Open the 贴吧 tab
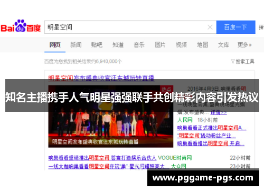The height and width of the screenshot is (191, 264). click(x=97, y=45)
